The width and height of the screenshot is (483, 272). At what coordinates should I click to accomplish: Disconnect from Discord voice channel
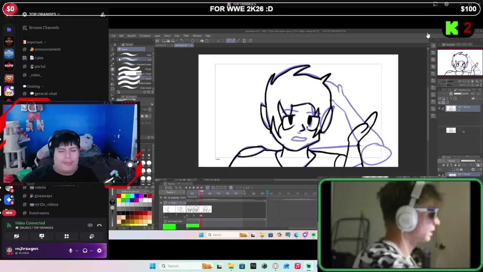[99, 225]
